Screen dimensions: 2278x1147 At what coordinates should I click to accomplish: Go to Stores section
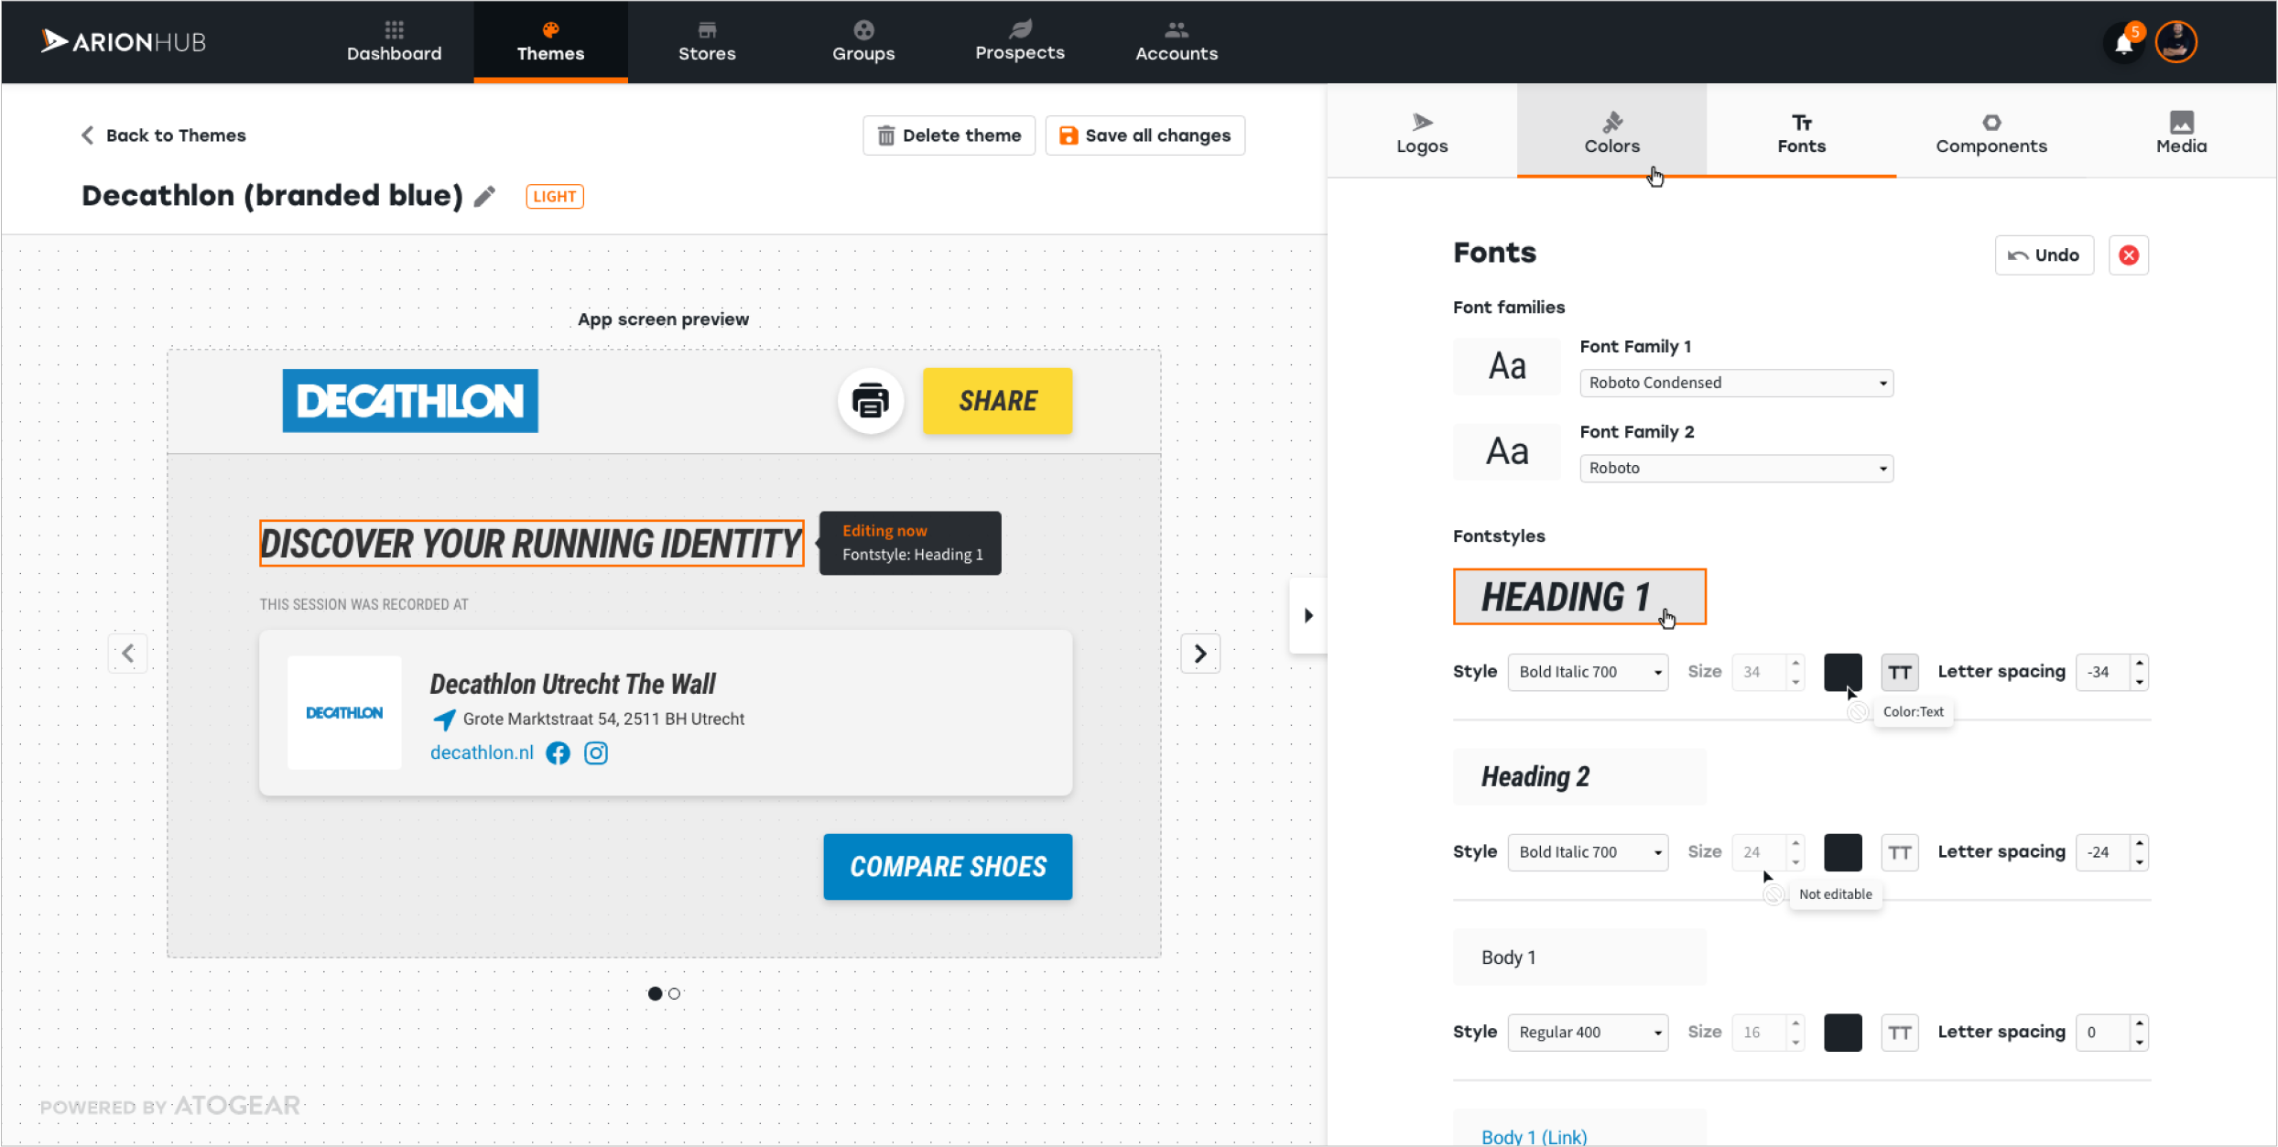707,41
